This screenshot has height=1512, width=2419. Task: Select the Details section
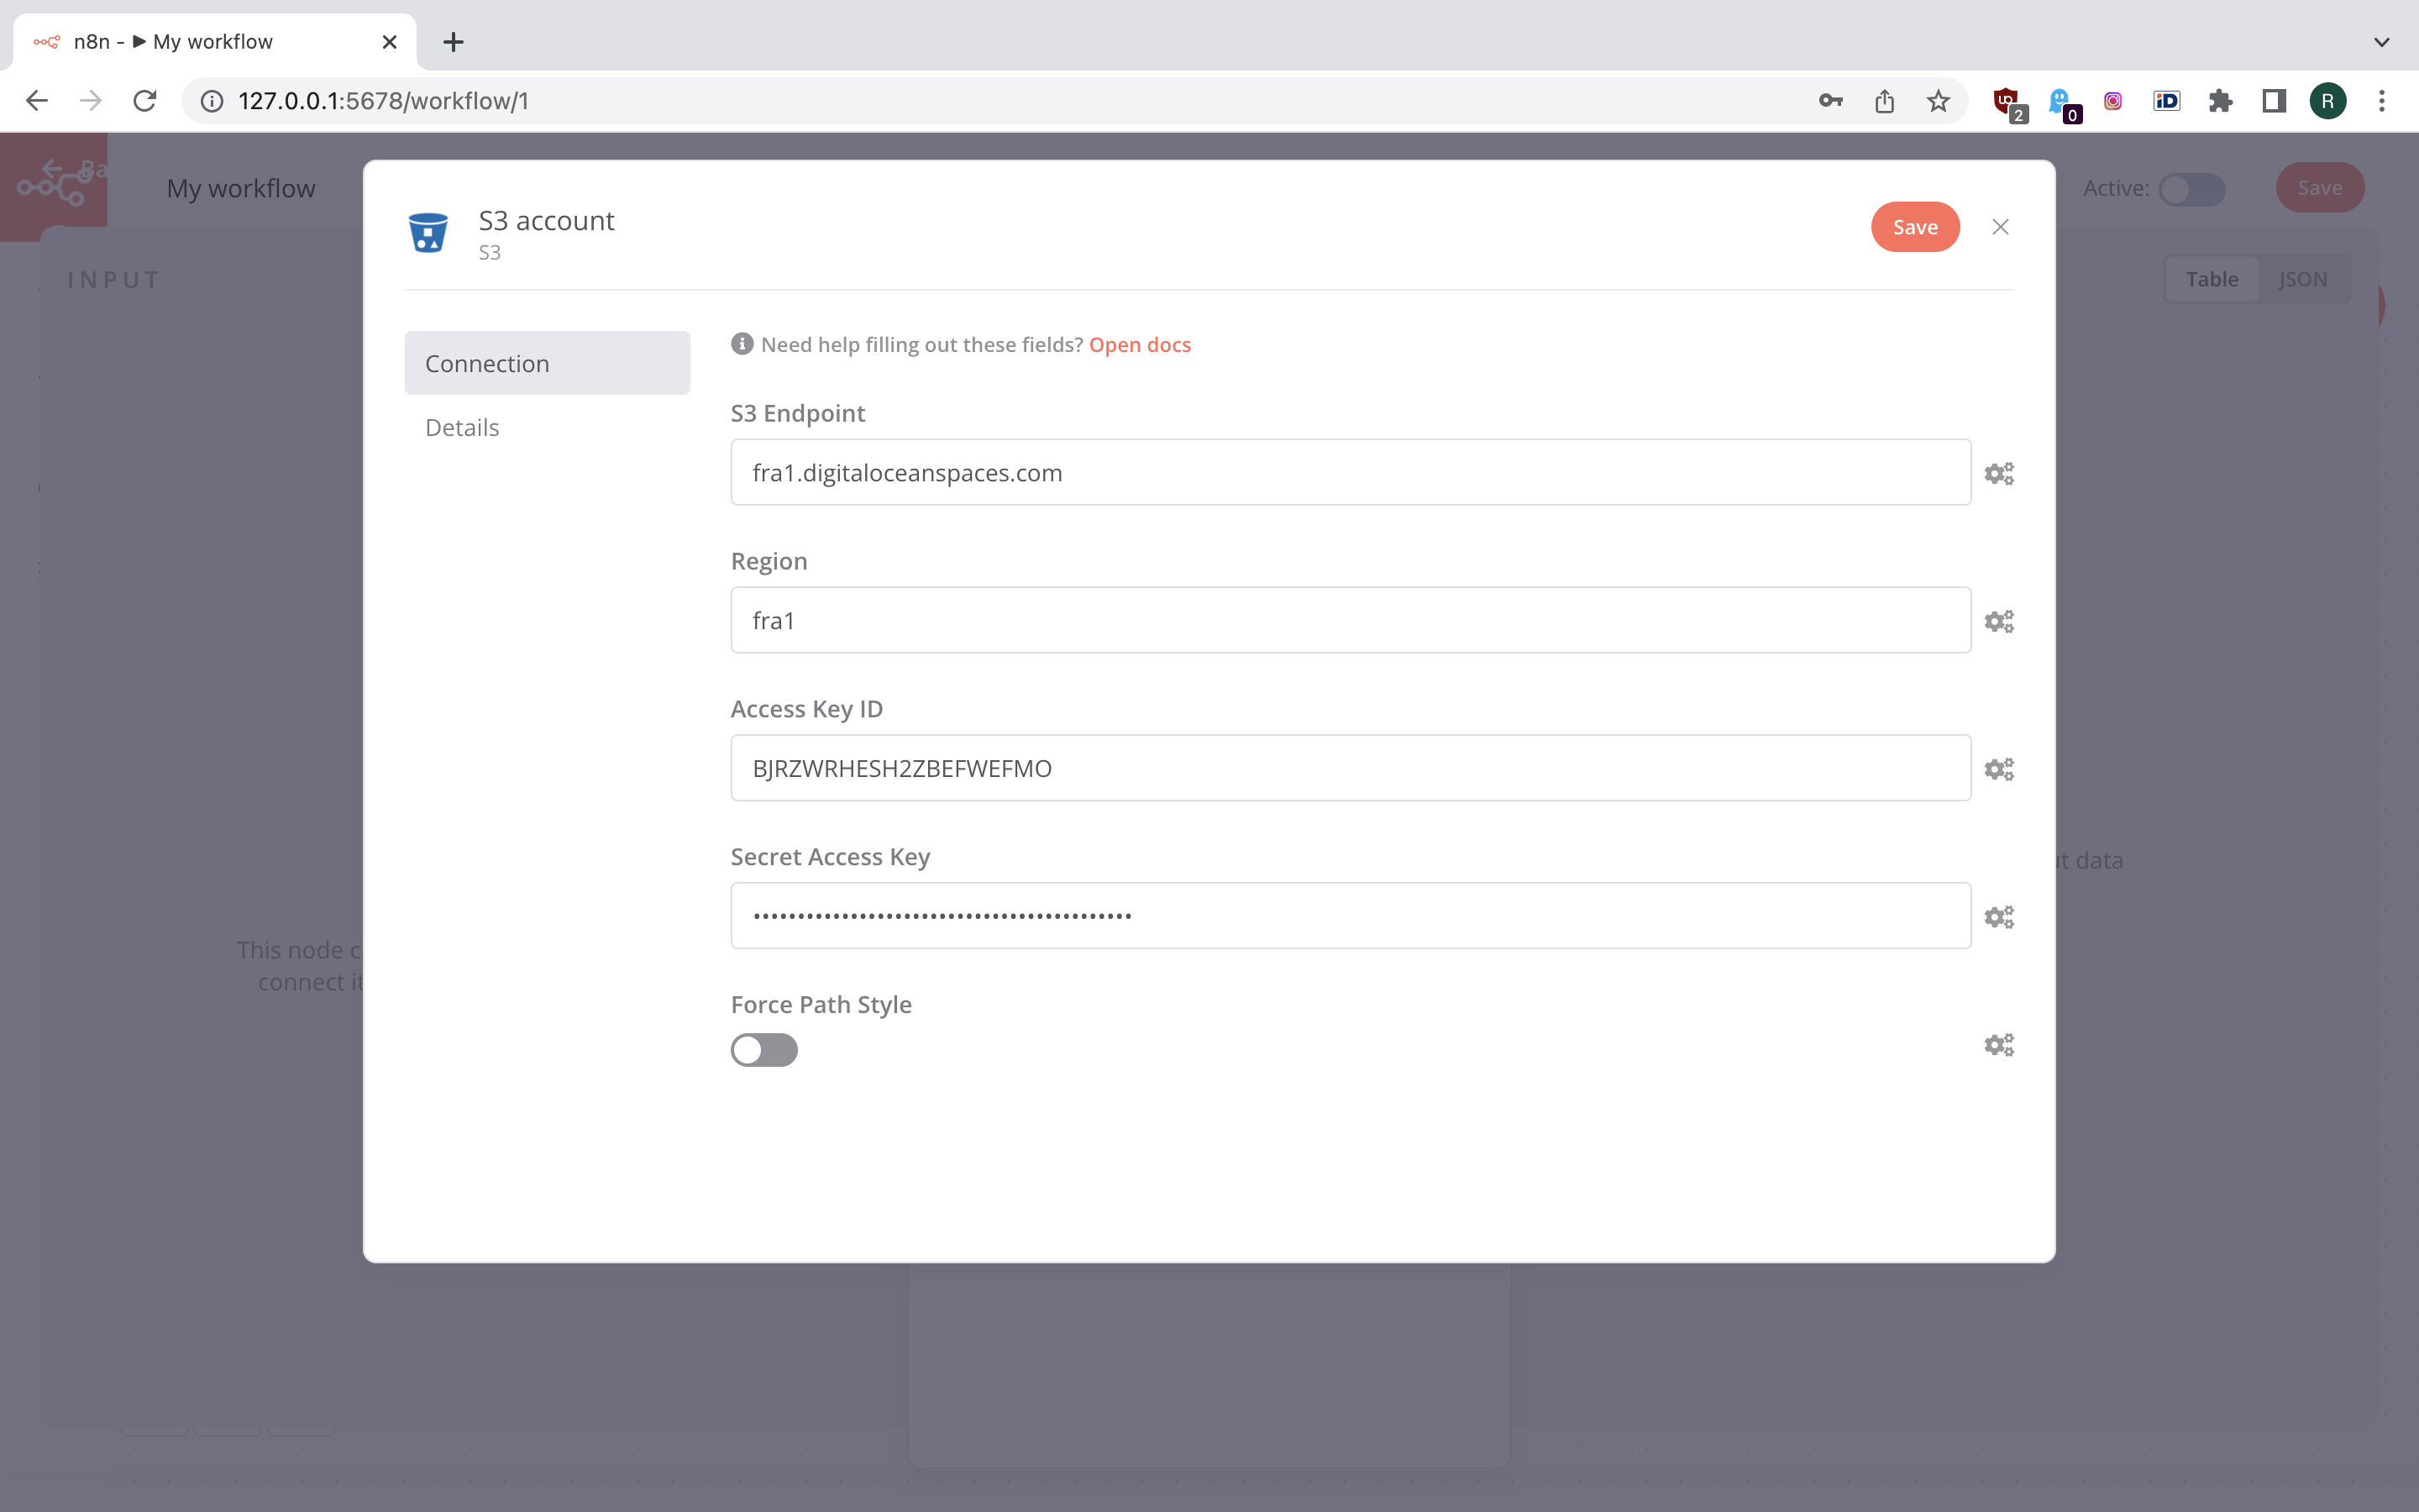547,427
